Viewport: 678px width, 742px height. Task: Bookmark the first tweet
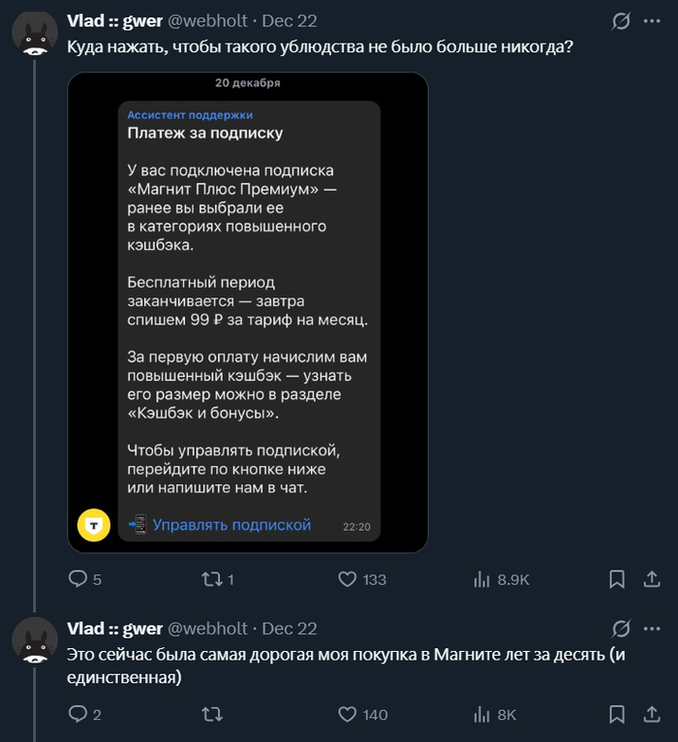pos(616,579)
